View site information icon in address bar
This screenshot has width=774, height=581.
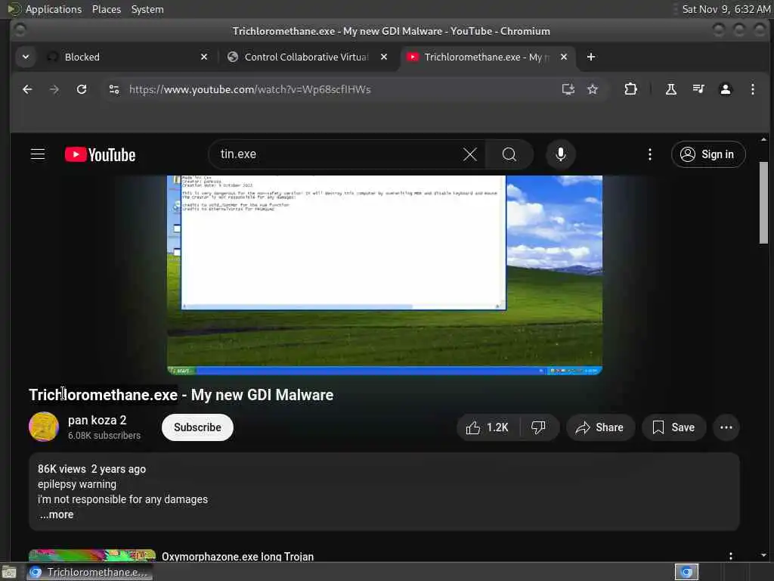click(x=114, y=89)
